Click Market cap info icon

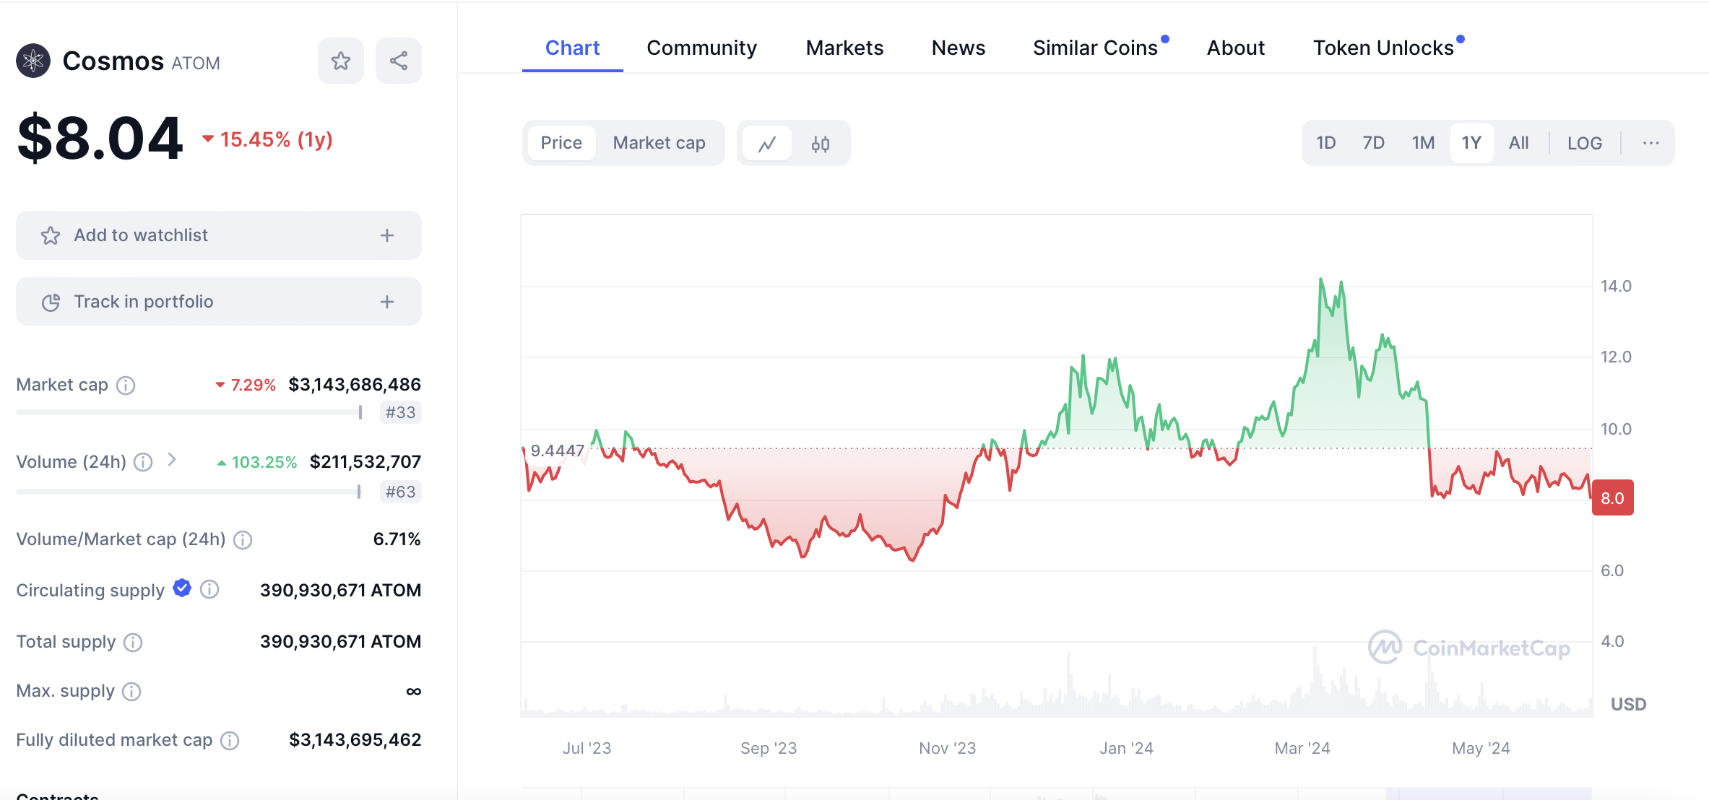pos(126,385)
